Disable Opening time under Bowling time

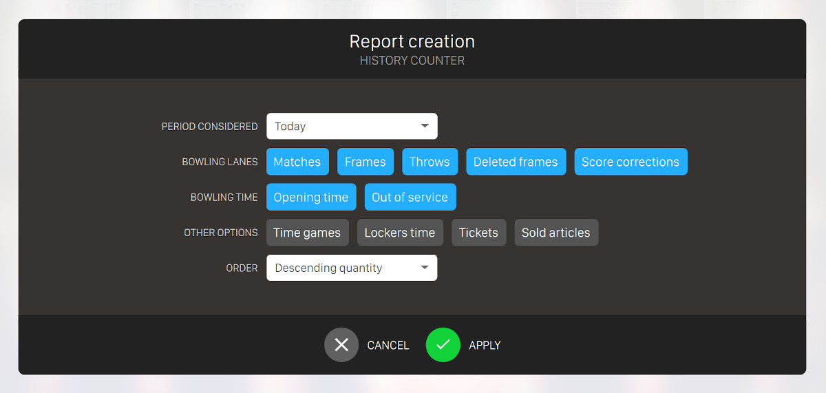coord(311,197)
